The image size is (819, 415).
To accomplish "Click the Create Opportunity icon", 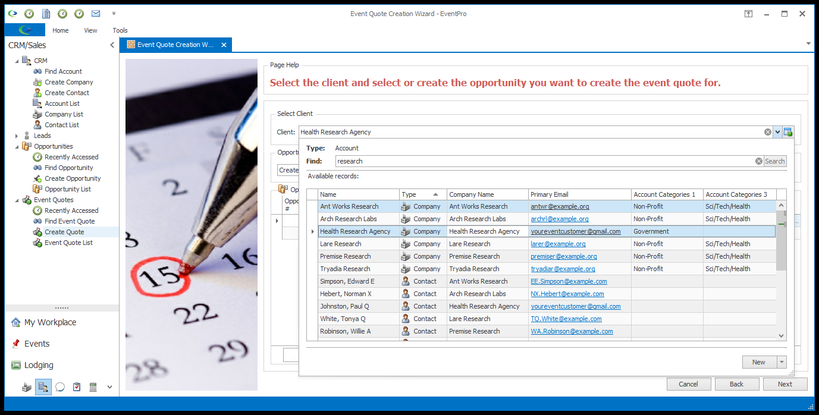I will click(37, 178).
